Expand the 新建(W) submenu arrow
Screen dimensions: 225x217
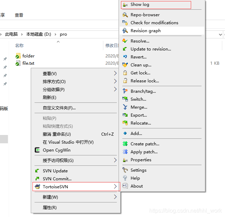pos(115,197)
